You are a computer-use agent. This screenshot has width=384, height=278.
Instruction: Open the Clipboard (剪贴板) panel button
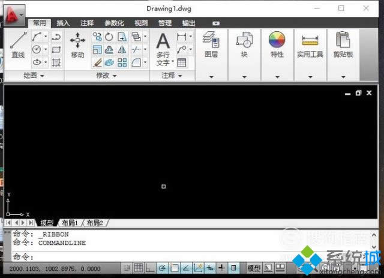tap(343, 44)
